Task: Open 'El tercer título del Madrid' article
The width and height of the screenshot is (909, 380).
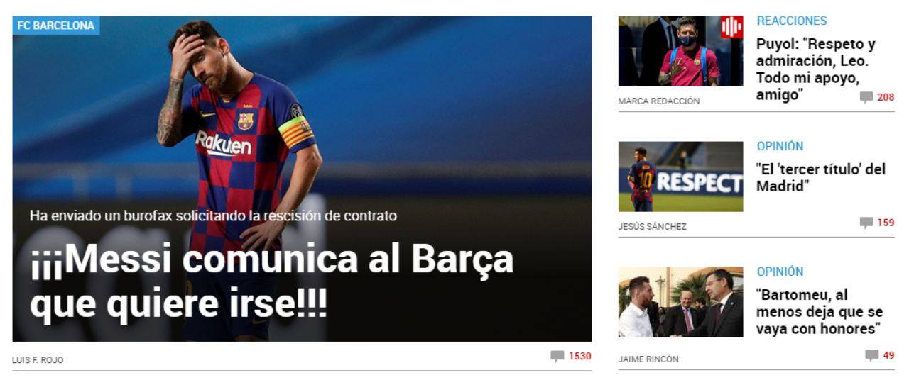Action: [821, 178]
